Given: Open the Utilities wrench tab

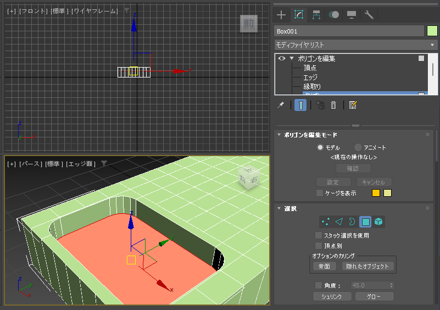Looking at the screenshot, I should (x=369, y=15).
